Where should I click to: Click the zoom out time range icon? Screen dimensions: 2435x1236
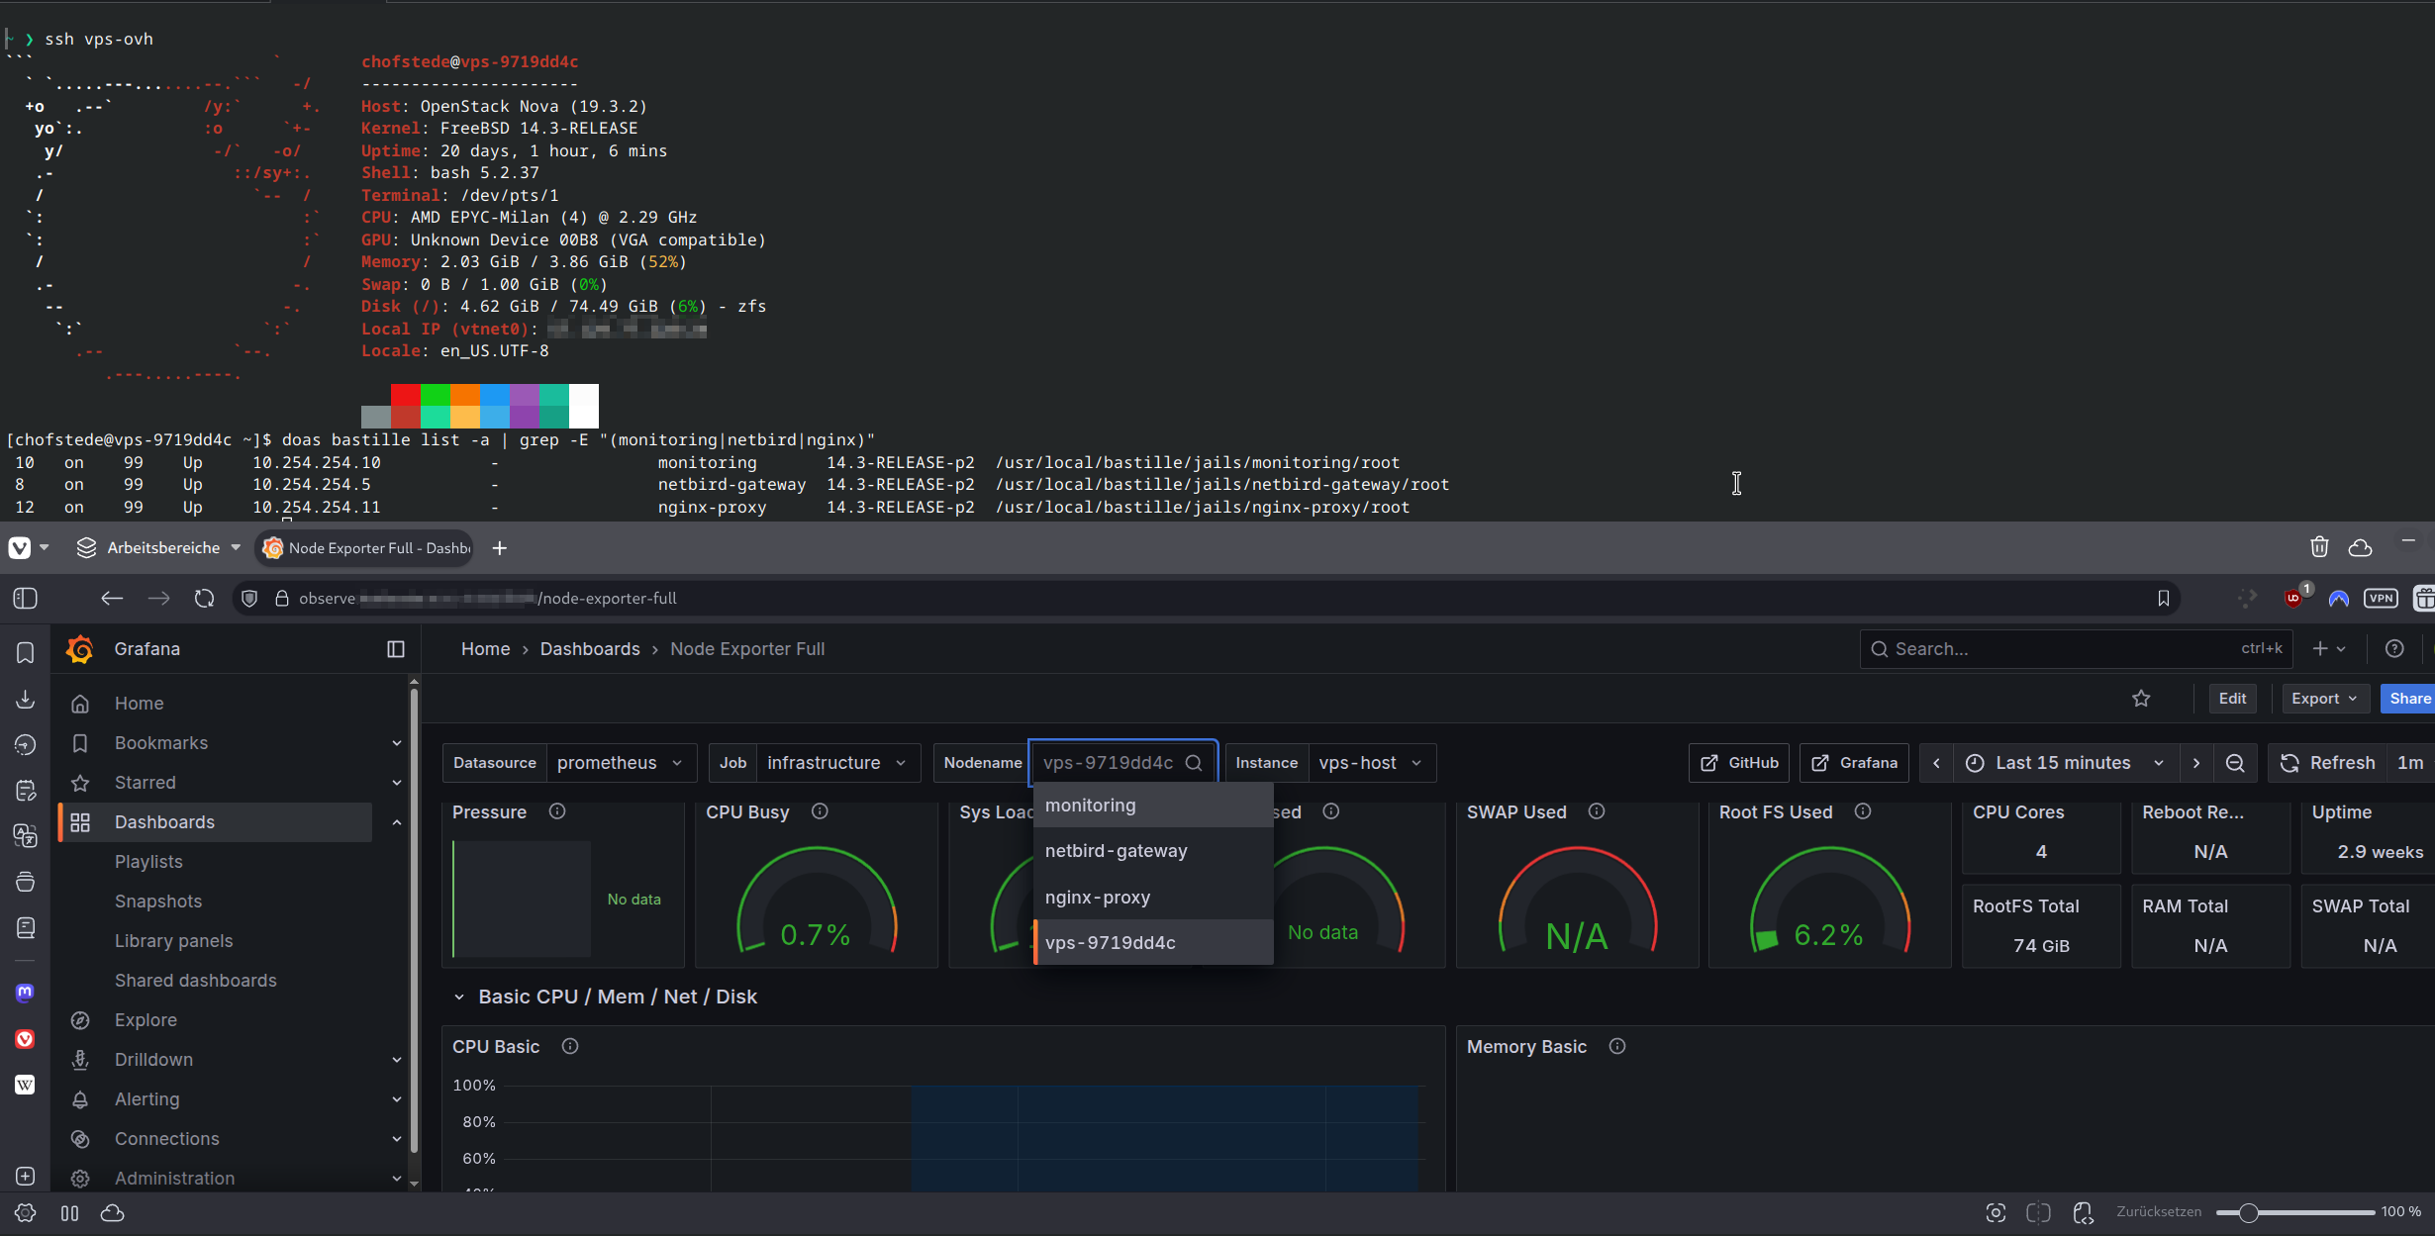pos(2235,763)
